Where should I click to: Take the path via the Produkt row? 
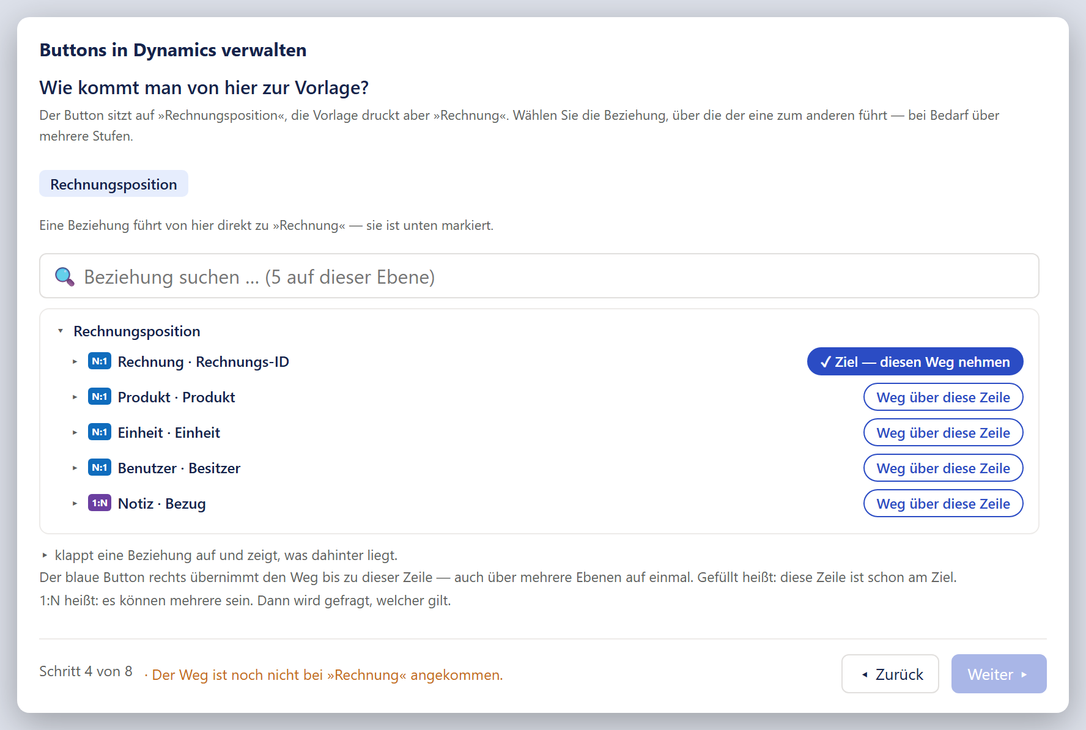tap(943, 397)
